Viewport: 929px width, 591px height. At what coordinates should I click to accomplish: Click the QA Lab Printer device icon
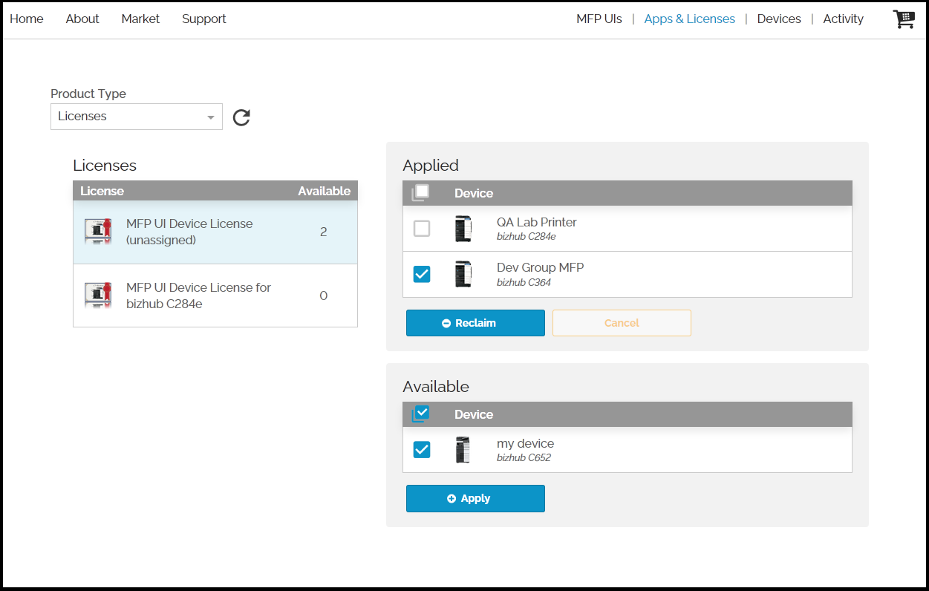point(463,229)
